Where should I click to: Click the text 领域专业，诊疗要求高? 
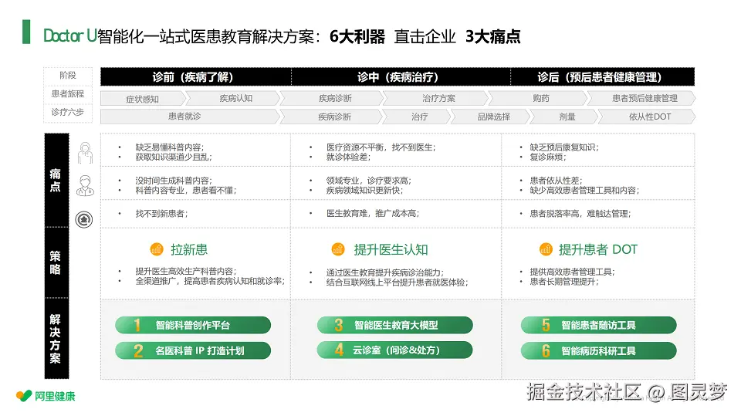[x=367, y=181]
